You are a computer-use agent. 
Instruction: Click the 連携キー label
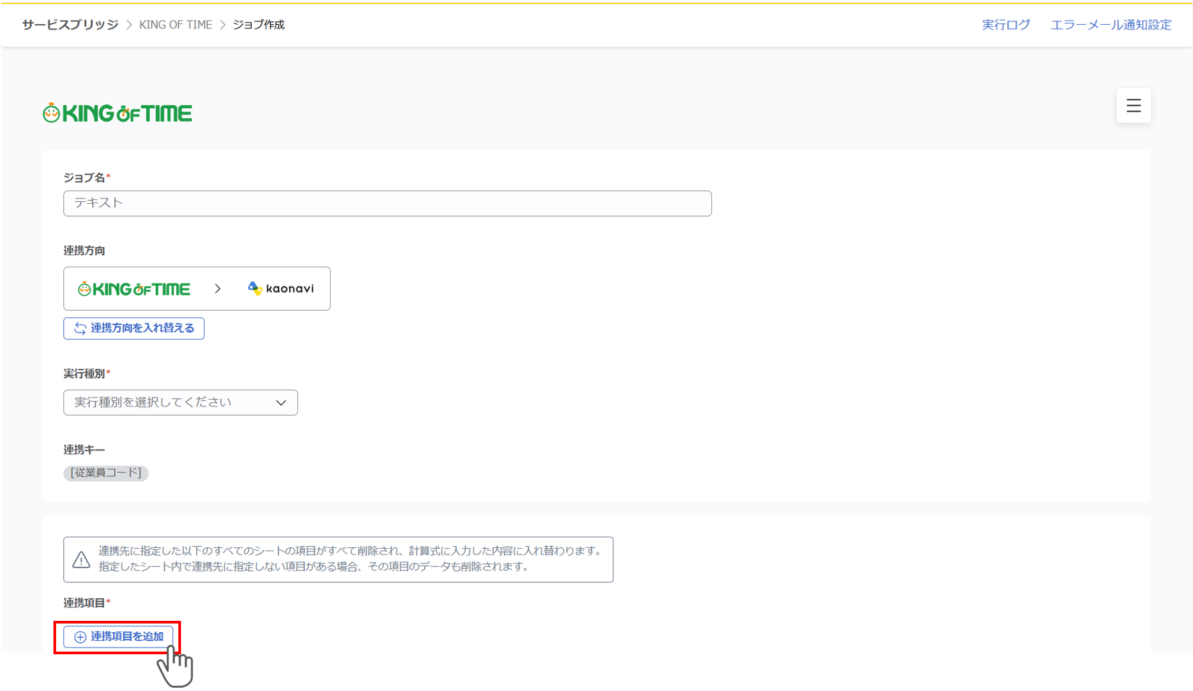click(84, 450)
